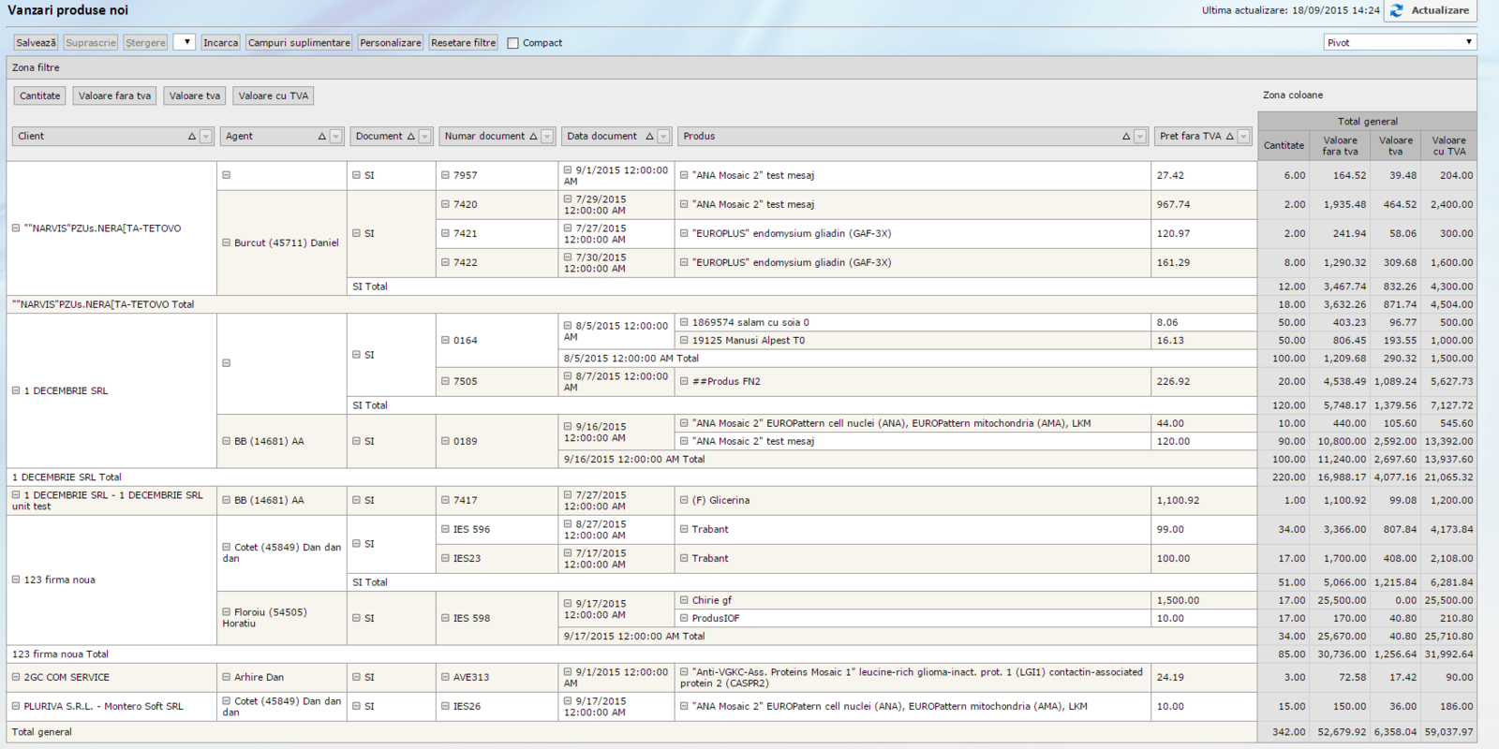Image resolution: width=1499 pixels, height=749 pixels.
Task: Click the Resetare filtre button
Action: (463, 43)
